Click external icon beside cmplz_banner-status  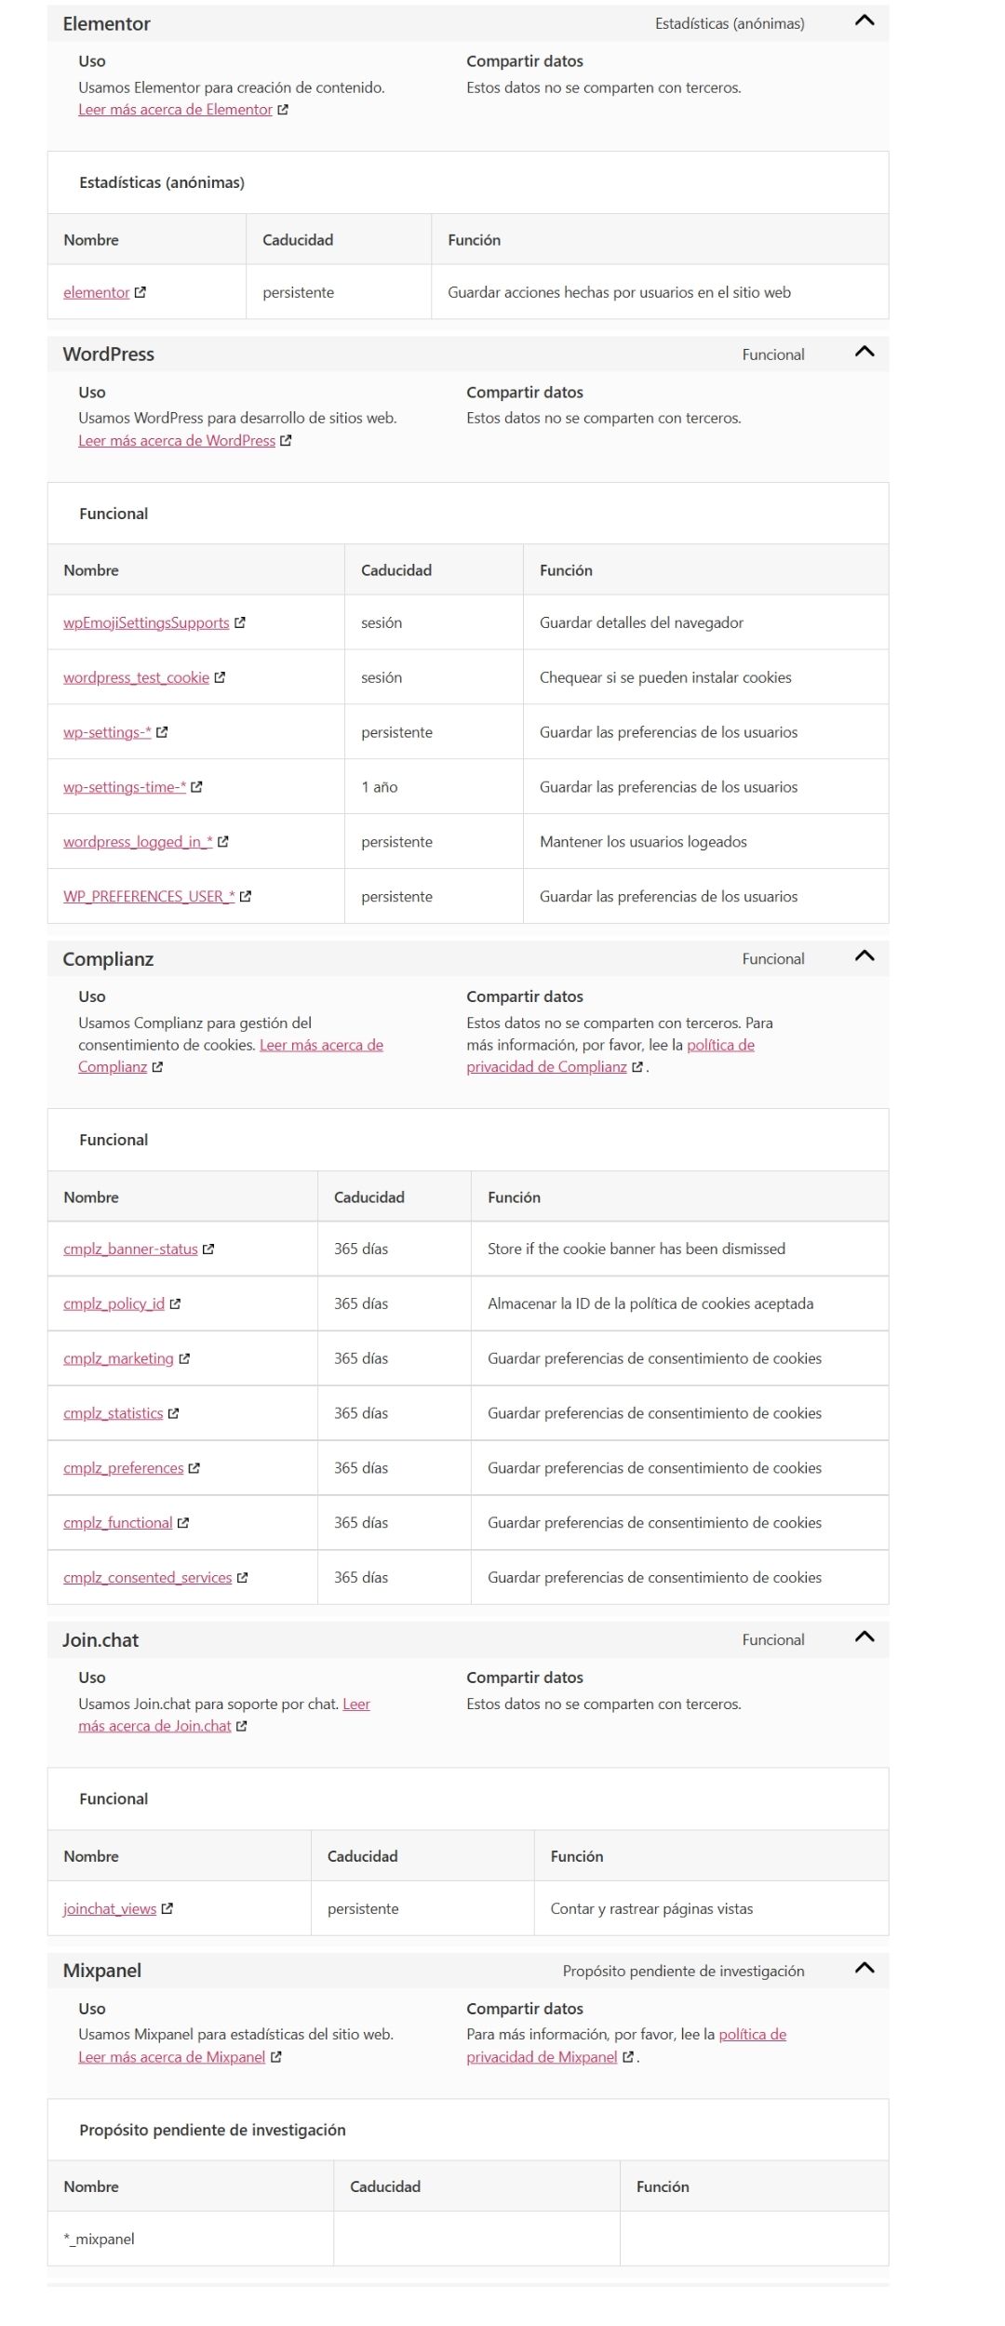(208, 1250)
